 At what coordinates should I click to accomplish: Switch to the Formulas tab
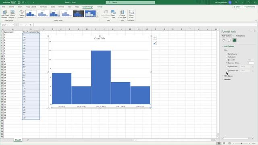click(x=44, y=7)
